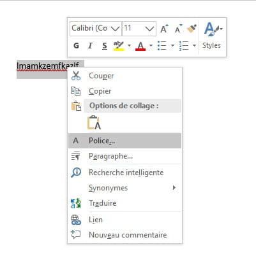Toggle underline (S) formatting
256x256 pixels.
coord(105,46)
